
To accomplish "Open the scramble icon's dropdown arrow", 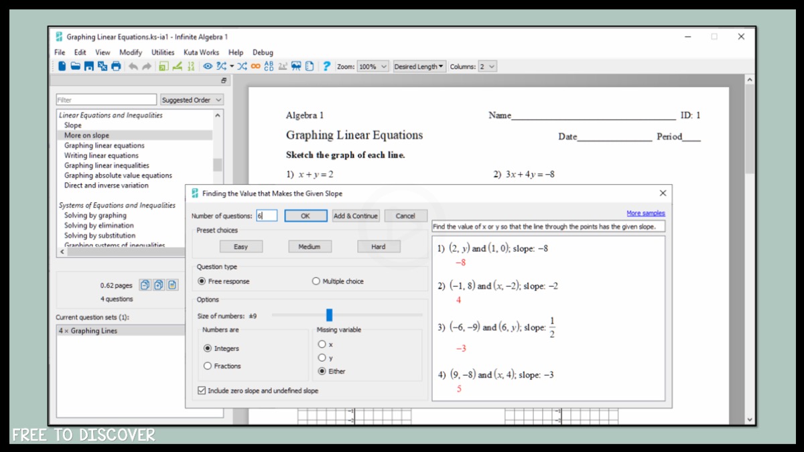I will click(x=232, y=66).
